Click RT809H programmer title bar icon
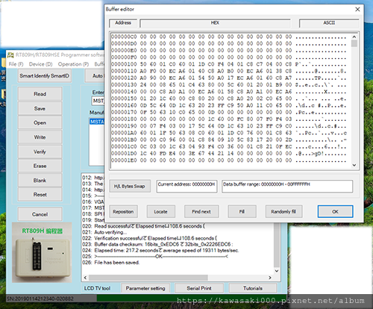 10,54
